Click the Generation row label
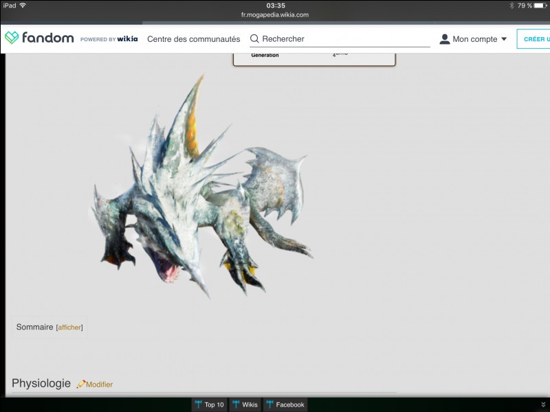The width and height of the screenshot is (550, 412). [x=265, y=55]
